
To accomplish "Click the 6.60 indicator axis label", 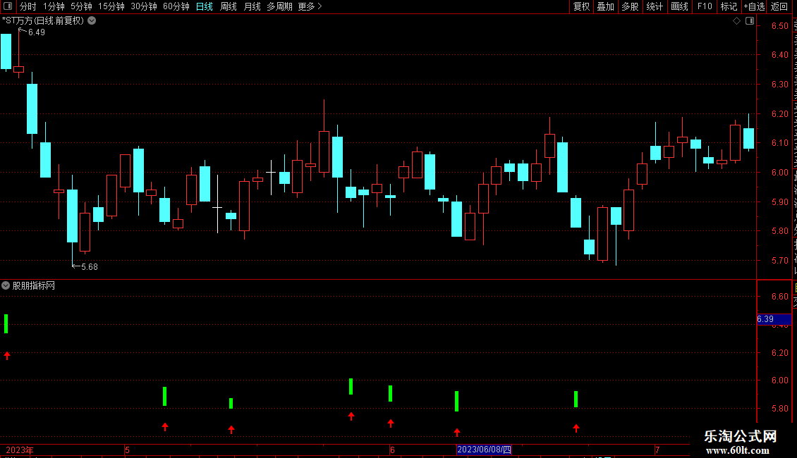I will [x=779, y=297].
